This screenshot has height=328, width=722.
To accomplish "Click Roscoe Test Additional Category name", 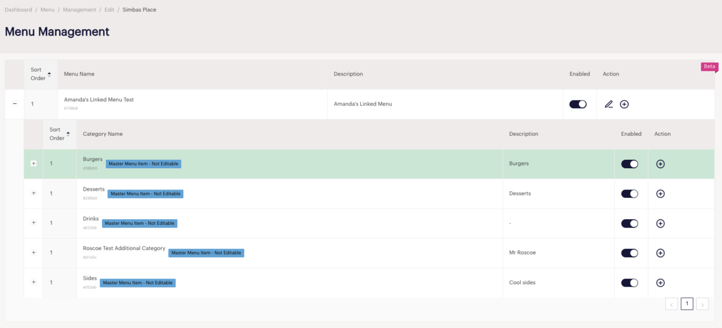I will pyautogui.click(x=124, y=248).
